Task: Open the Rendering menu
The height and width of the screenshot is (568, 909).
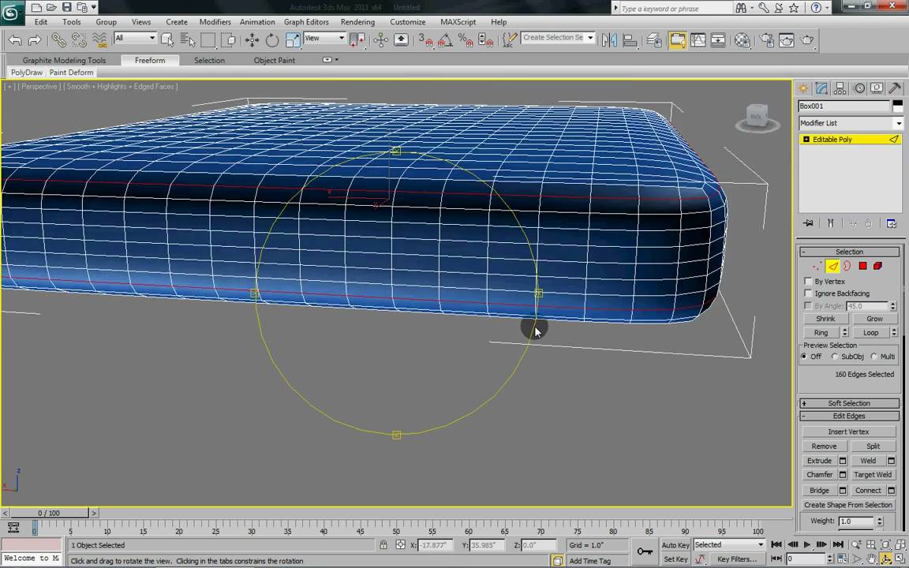Action: click(357, 22)
